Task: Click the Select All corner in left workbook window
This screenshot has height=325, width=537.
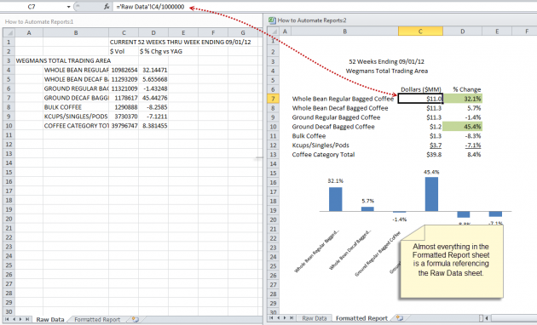Action: click(9, 33)
